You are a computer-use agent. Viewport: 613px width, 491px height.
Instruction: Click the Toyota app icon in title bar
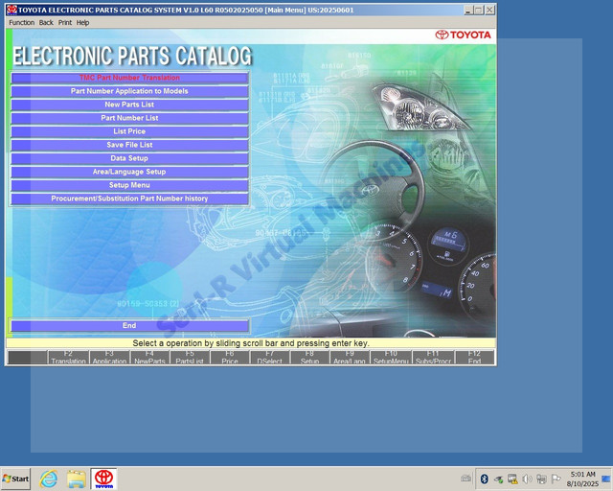click(11, 10)
